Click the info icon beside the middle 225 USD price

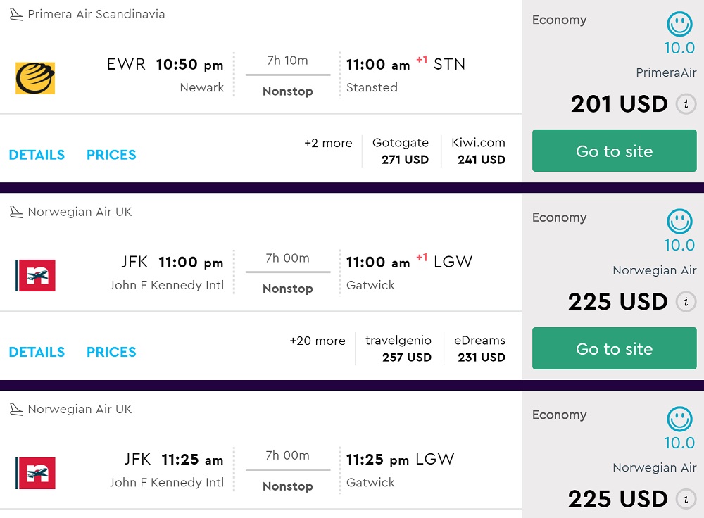pos(686,302)
